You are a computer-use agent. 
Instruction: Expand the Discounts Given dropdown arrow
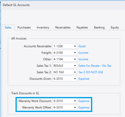(x=75, y=79)
